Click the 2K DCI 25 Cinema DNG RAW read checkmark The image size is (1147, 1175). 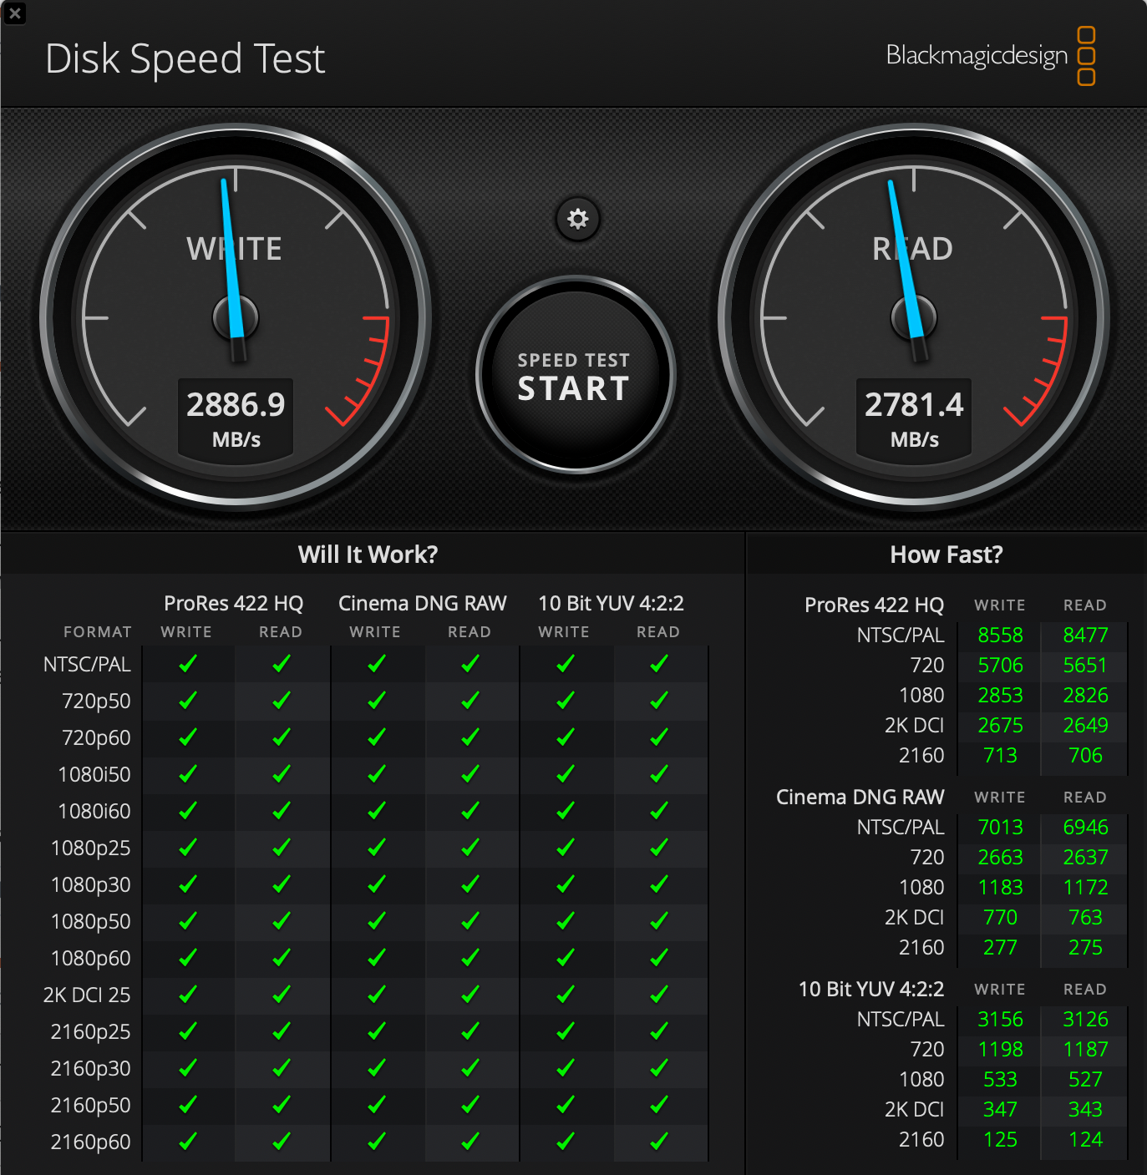pos(470,995)
